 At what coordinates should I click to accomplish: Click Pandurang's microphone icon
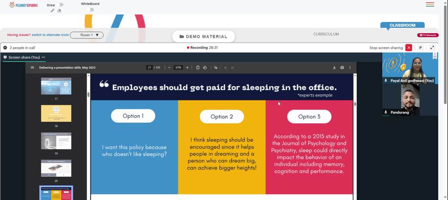[386, 113]
